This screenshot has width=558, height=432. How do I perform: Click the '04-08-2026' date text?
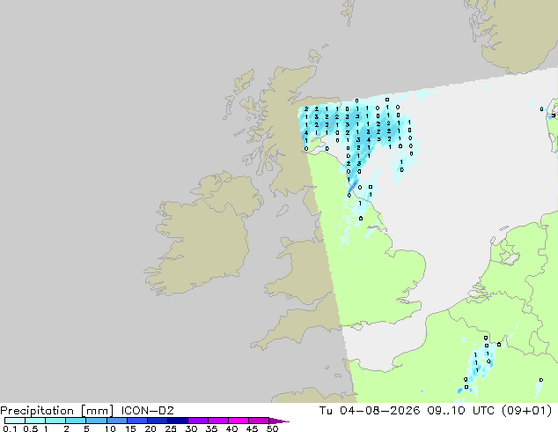tap(380, 411)
